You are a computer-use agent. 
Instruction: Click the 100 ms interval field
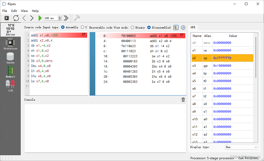click(x=51, y=18)
